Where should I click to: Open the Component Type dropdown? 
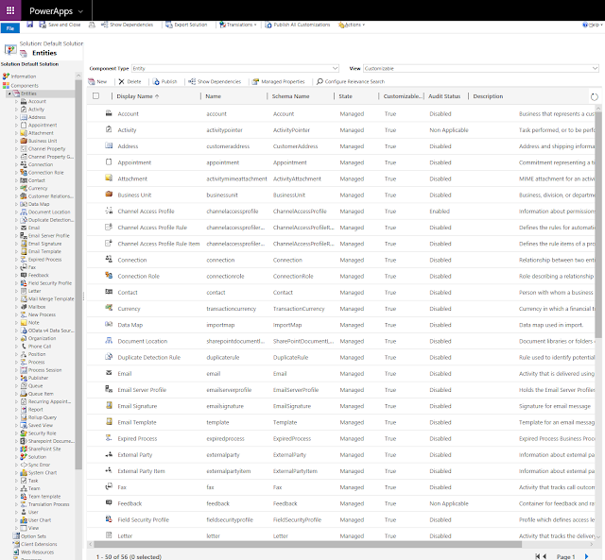coord(235,68)
